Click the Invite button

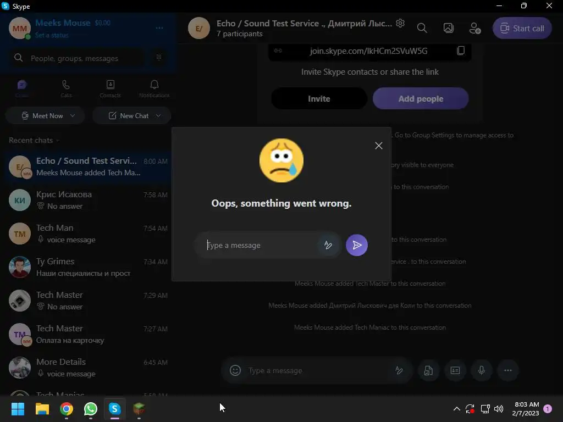coord(319,98)
